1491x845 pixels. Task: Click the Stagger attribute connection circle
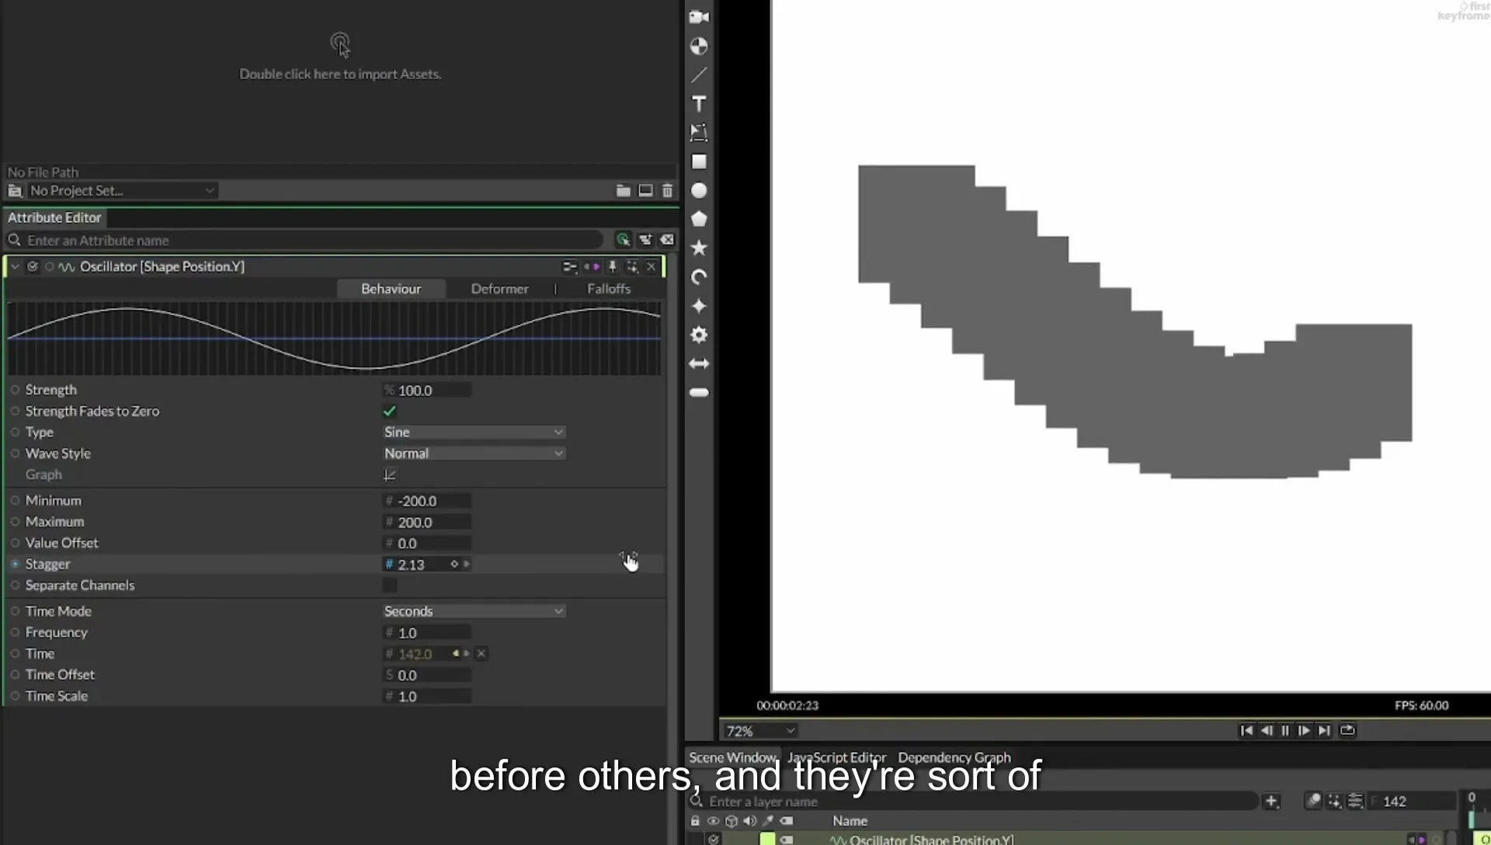click(x=15, y=565)
